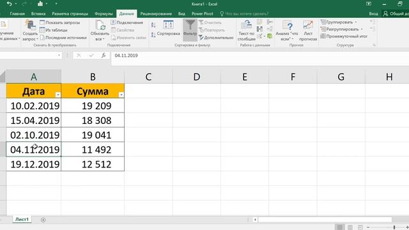Switch to the Главная tab
Viewport: 409px width, 230px height.
click(17, 13)
